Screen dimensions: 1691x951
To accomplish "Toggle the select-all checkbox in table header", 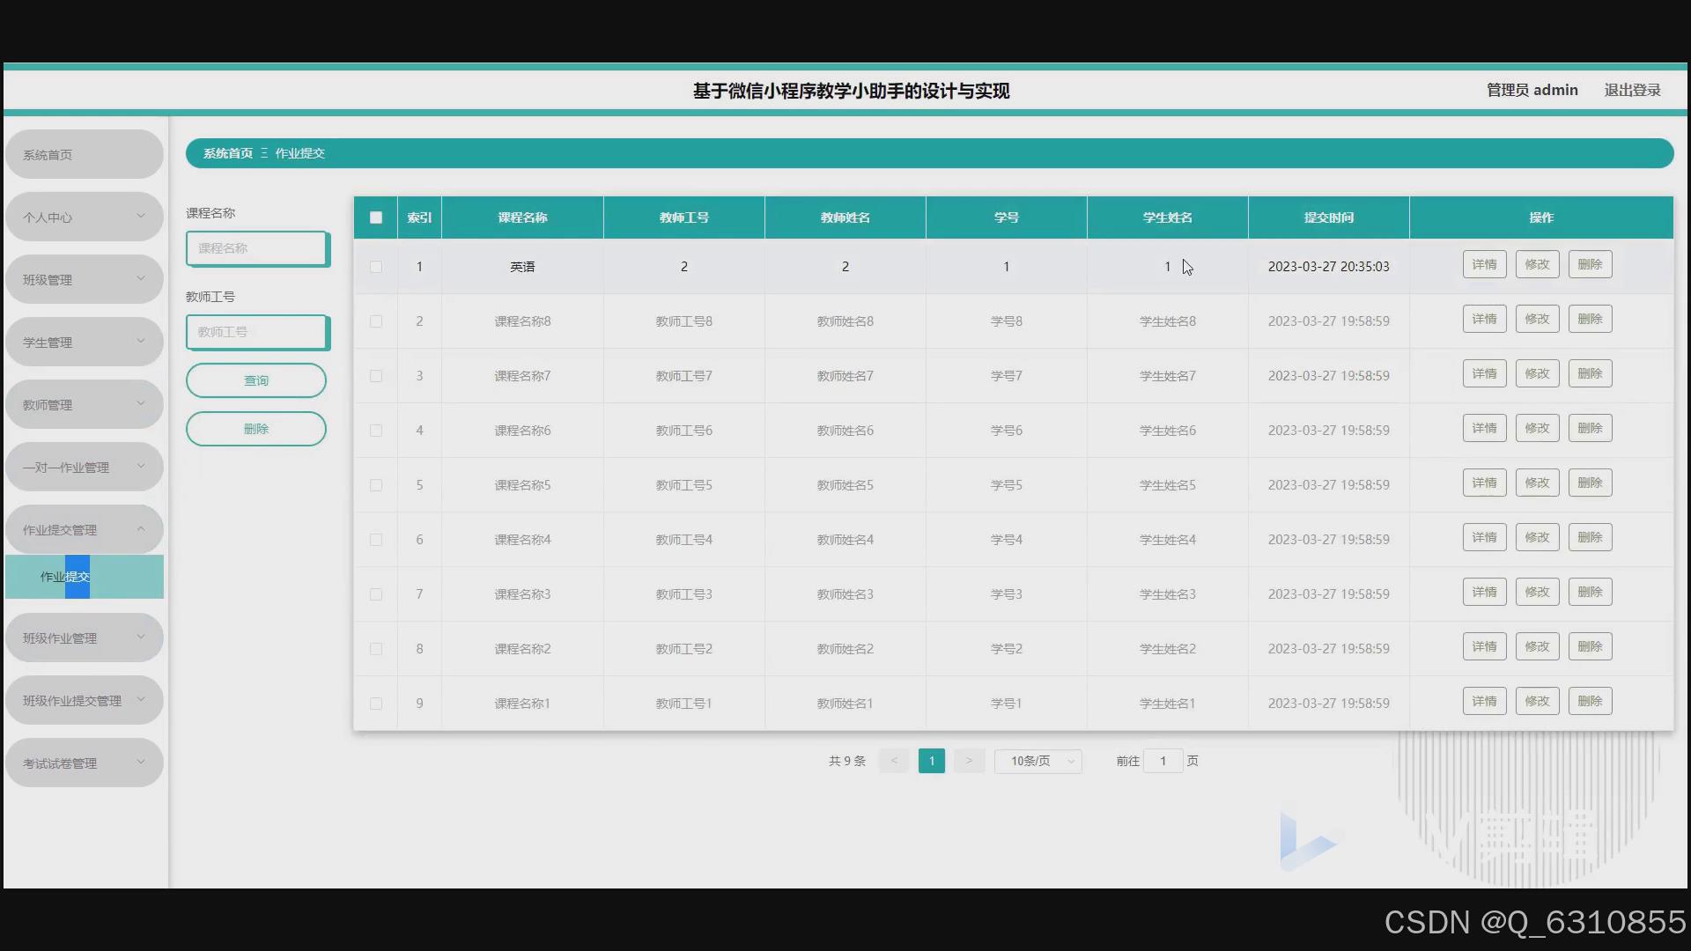I will (x=376, y=217).
